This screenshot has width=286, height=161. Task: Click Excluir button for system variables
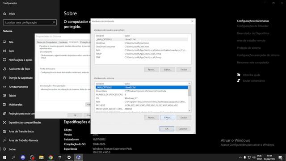click(x=184, y=118)
